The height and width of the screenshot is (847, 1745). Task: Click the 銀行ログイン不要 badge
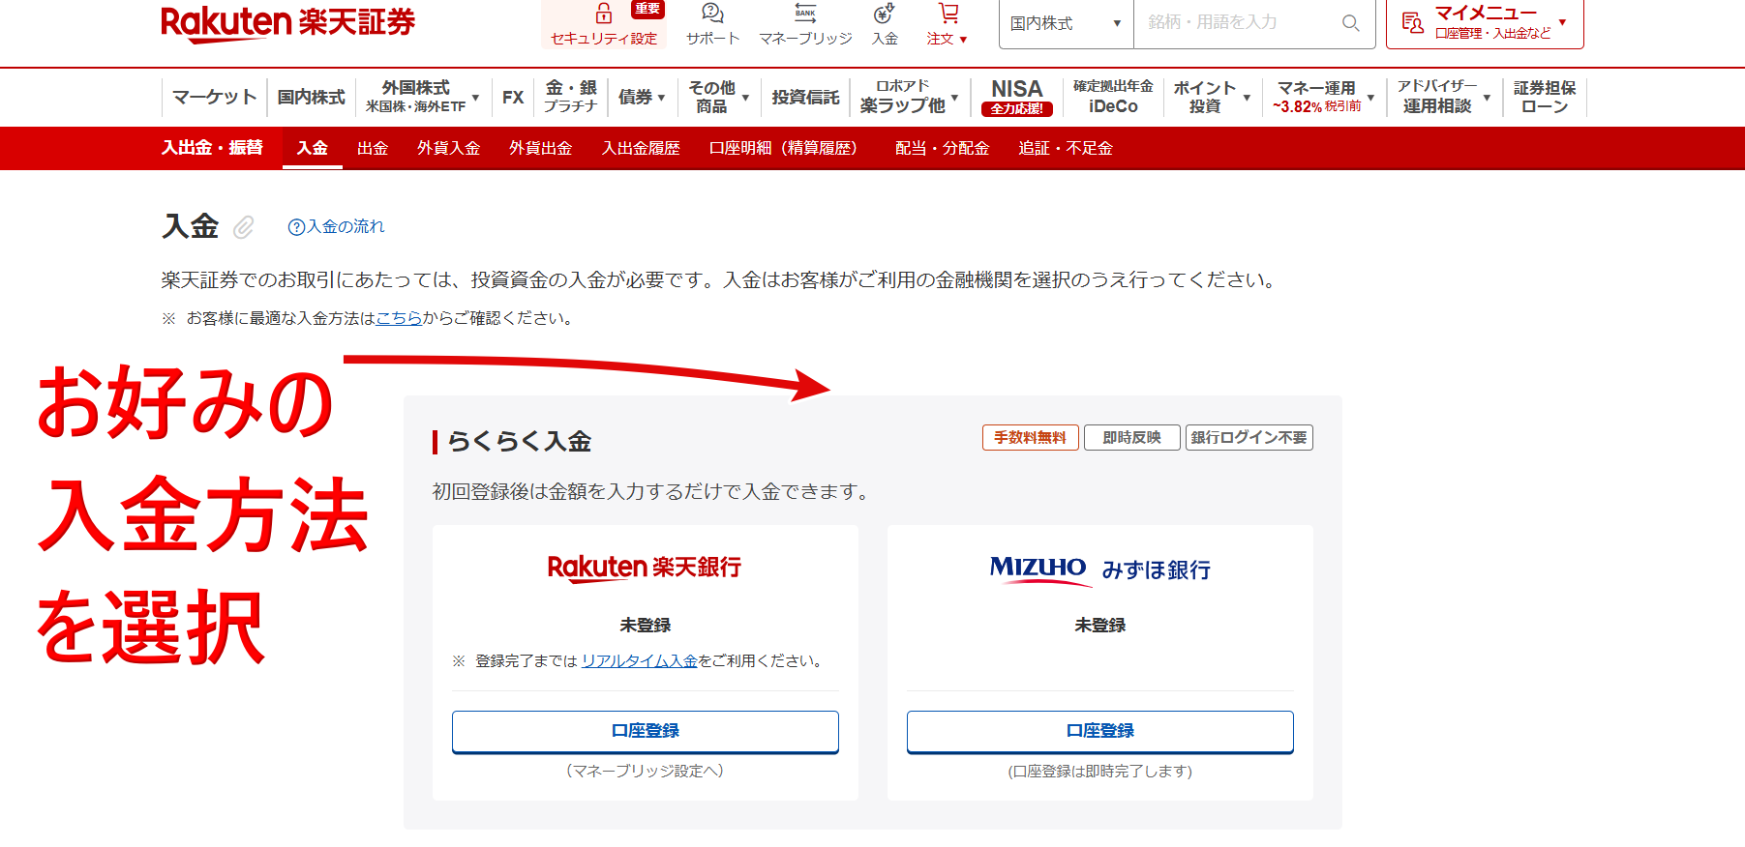click(x=1249, y=438)
